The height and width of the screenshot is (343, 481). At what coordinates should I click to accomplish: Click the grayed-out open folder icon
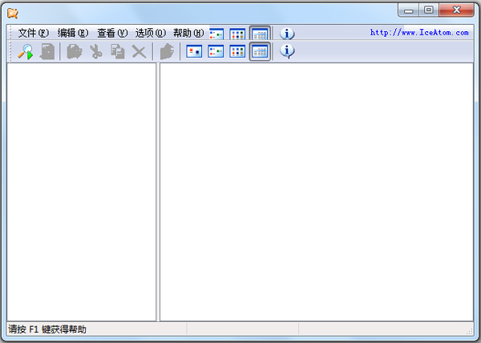click(x=74, y=51)
